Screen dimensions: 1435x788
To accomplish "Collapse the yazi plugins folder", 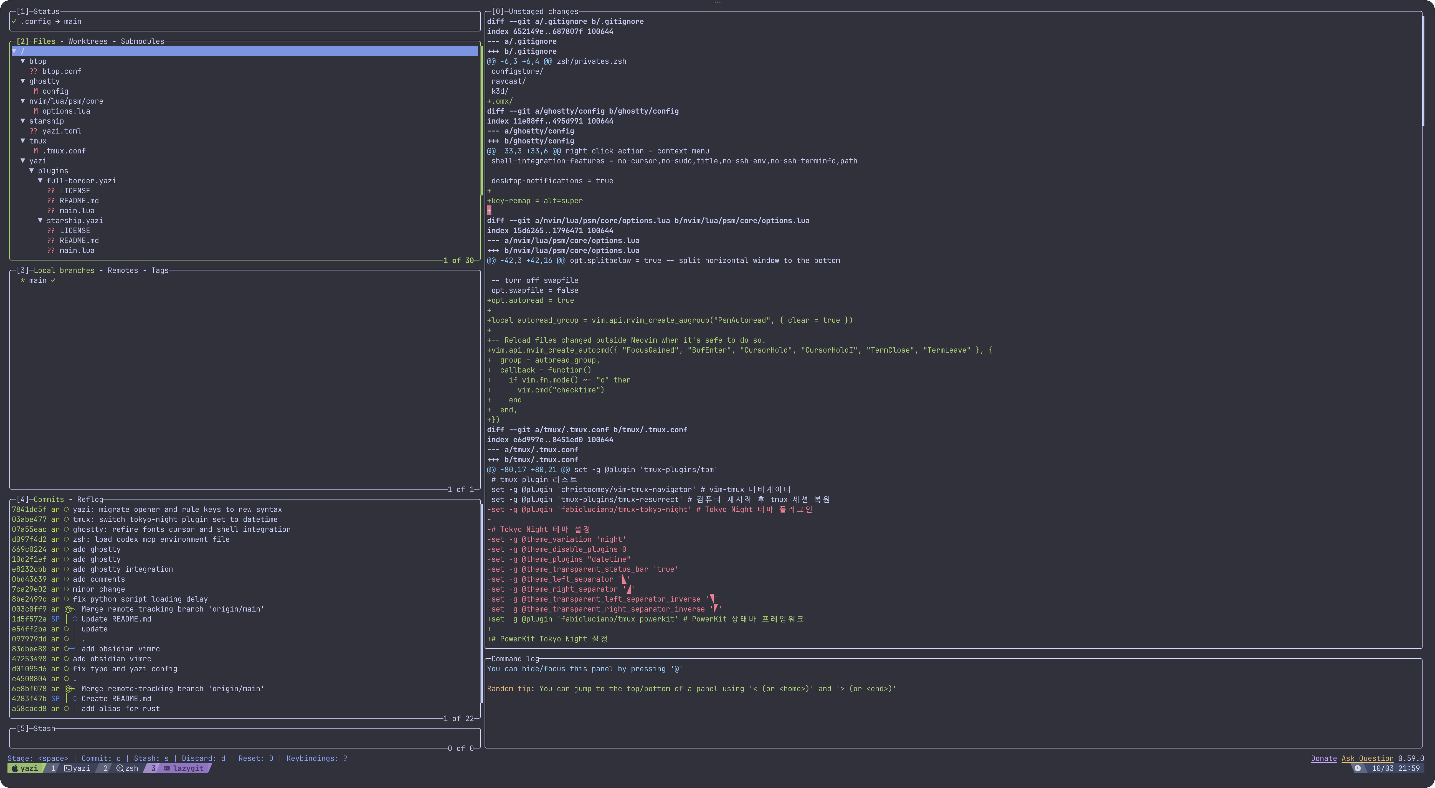I will point(32,171).
